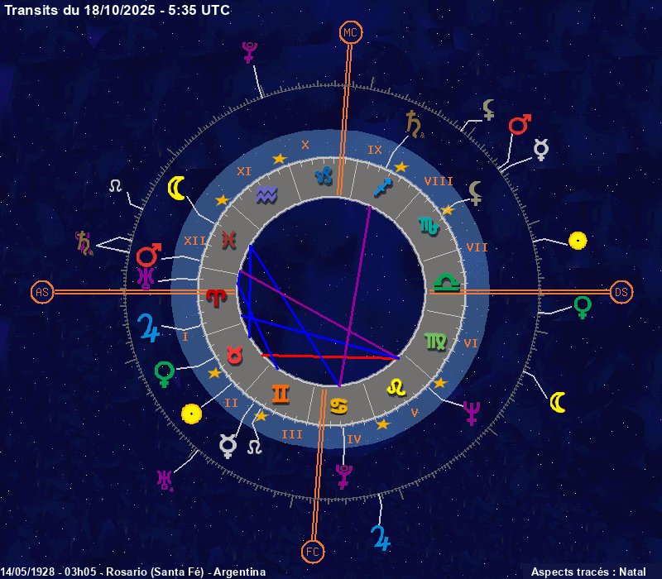Click the 'Aspects tracés : Natal' label
The height and width of the screenshot is (579, 662).
point(588,572)
